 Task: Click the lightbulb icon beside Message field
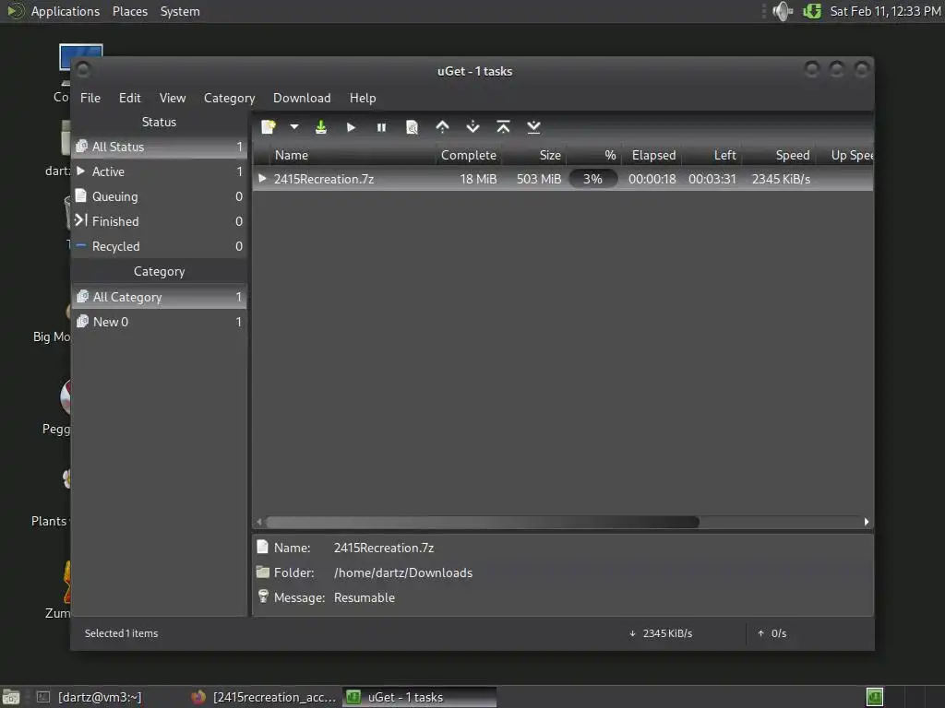click(x=263, y=596)
